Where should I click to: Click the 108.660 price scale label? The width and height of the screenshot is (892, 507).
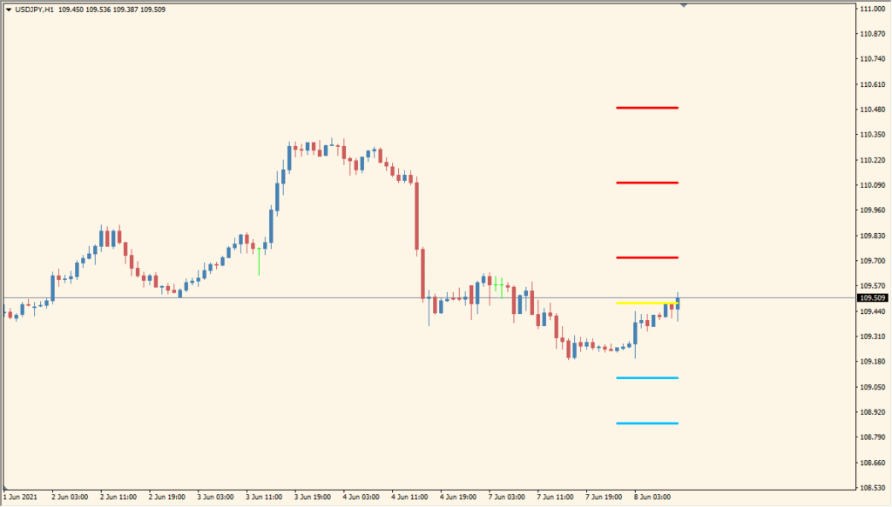873,462
